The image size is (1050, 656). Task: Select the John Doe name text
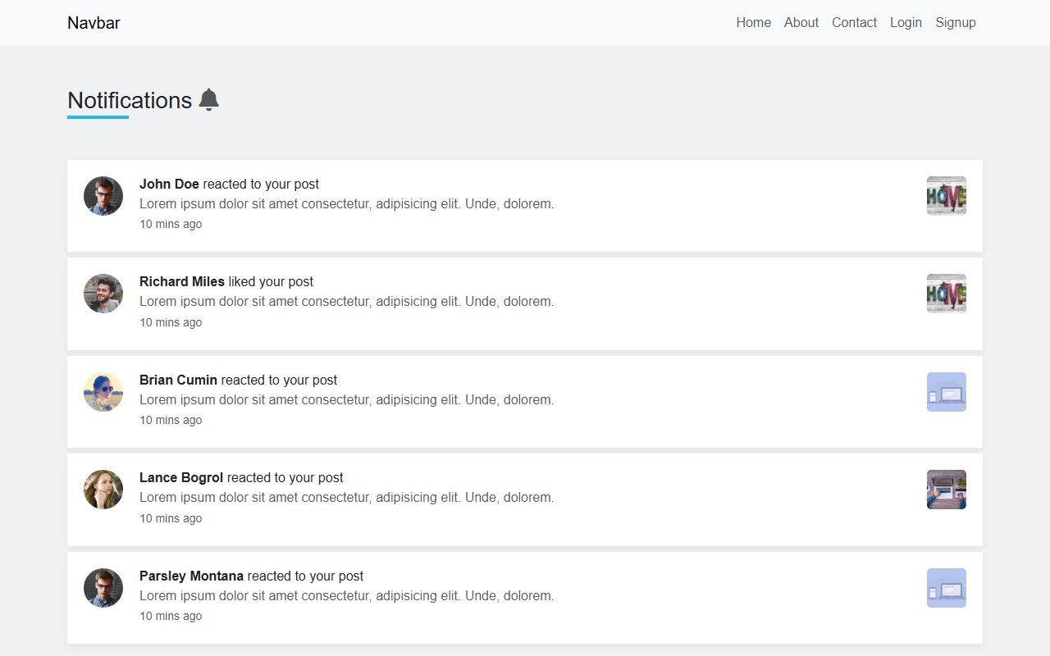tap(169, 184)
